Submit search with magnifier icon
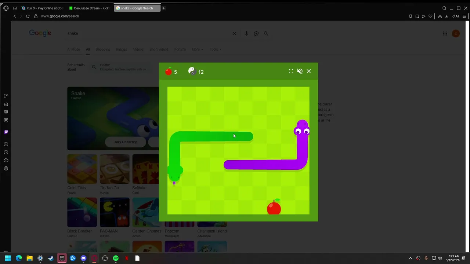This screenshot has width=470, height=264. 266,33
